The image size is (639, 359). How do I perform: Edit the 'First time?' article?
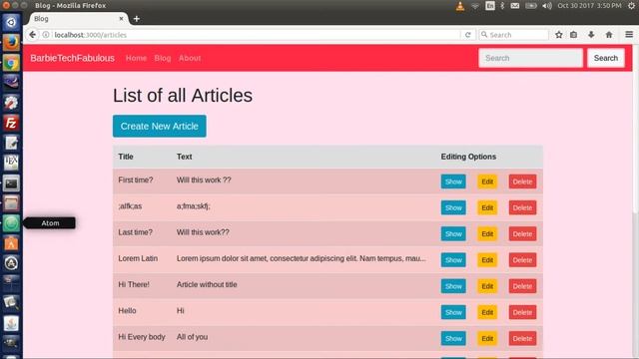[x=487, y=181]
